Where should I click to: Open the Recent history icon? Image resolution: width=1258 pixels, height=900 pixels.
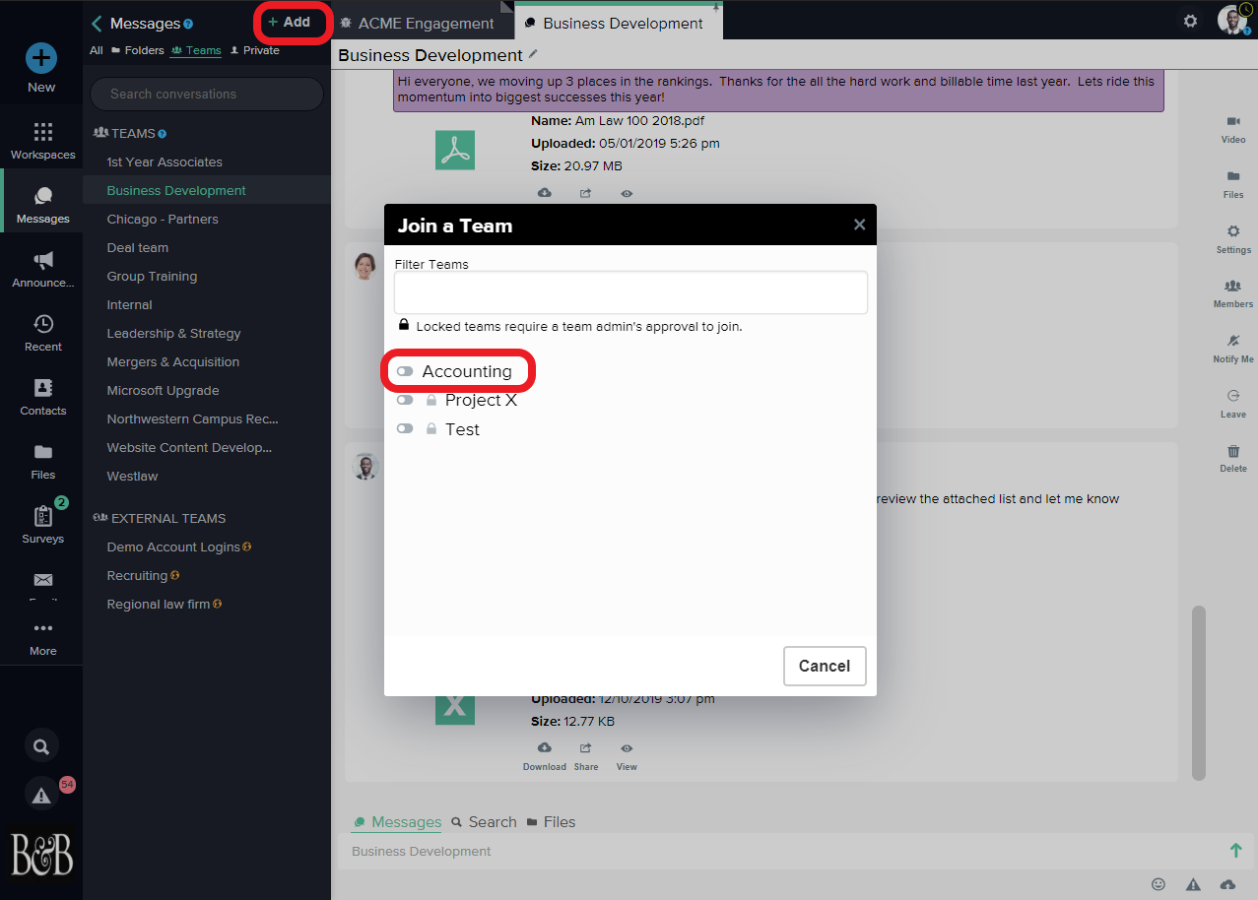pyautogui.click(x=42, y=324)
